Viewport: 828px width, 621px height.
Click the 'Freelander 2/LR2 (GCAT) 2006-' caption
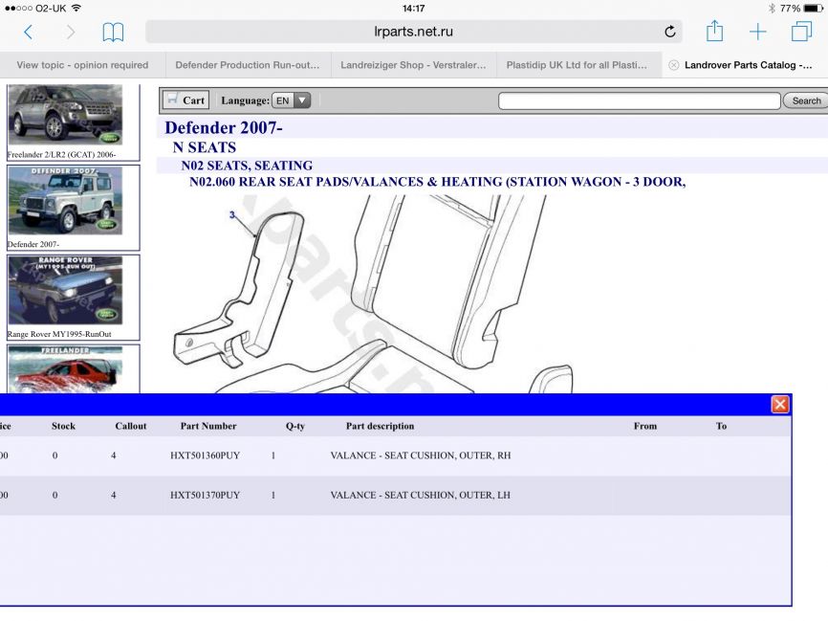(x=61, y=155)
